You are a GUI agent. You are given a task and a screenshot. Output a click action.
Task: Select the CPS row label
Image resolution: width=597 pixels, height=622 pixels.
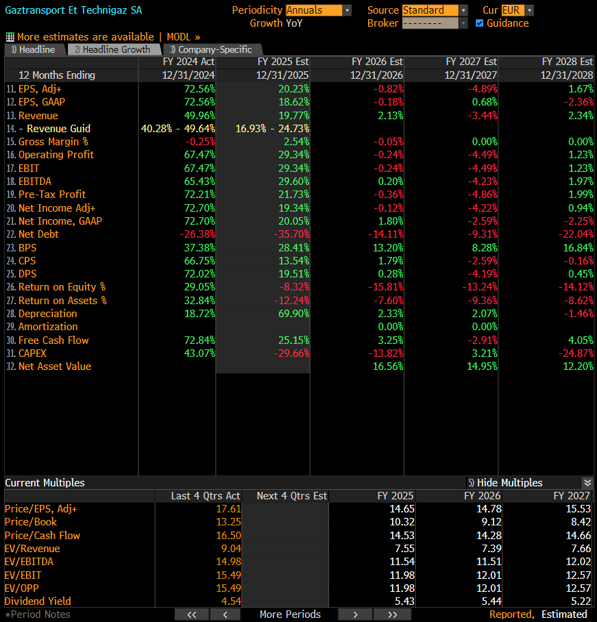pos(27,260)
